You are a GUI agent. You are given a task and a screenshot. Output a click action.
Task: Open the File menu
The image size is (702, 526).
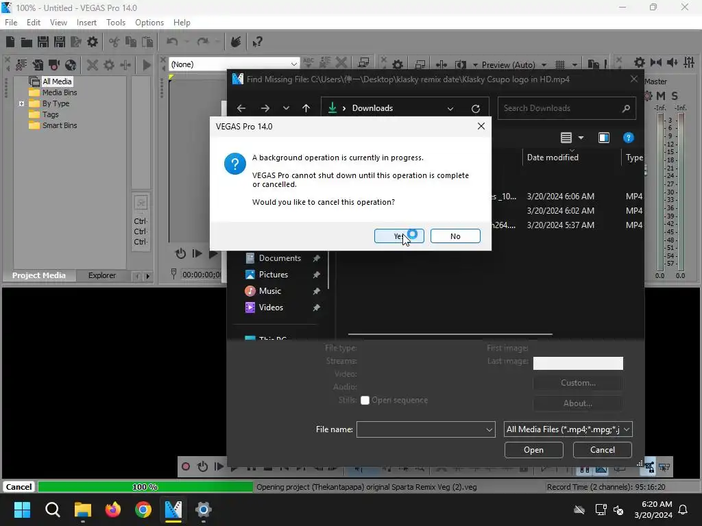pyautogui.click(x=11, y=23)
